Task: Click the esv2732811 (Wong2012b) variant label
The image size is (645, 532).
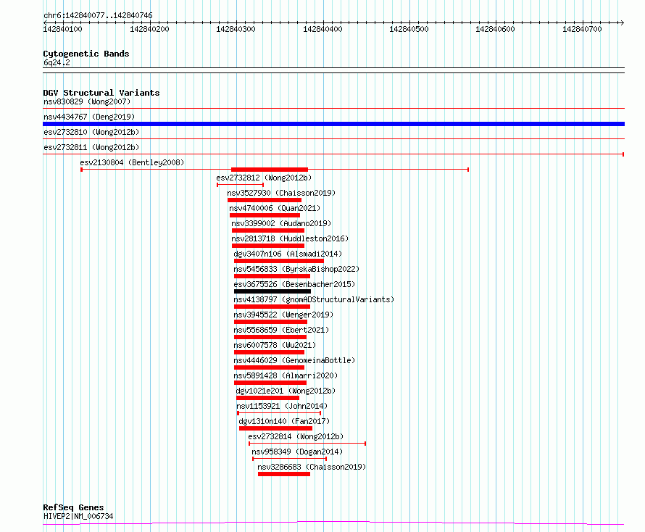Action: point(91,147)
